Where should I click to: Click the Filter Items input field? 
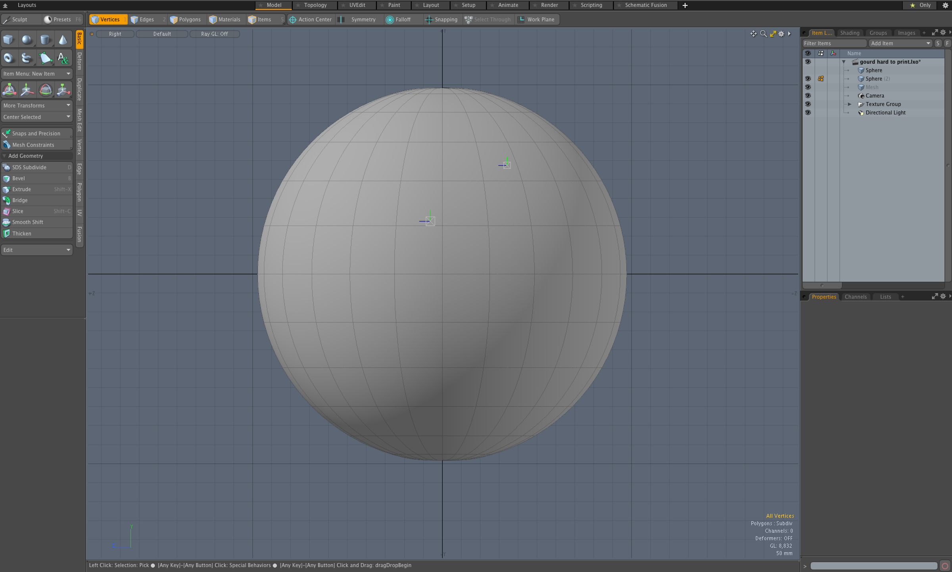click(x=834, y=43)
